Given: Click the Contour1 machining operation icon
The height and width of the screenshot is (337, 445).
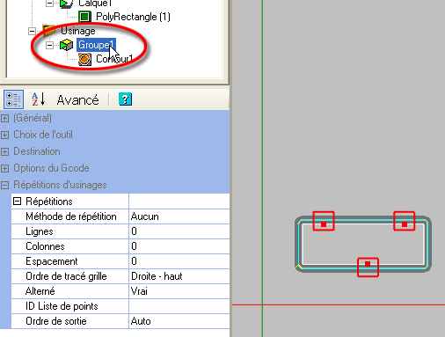Looking at the screenshot, I should point(84,59).
